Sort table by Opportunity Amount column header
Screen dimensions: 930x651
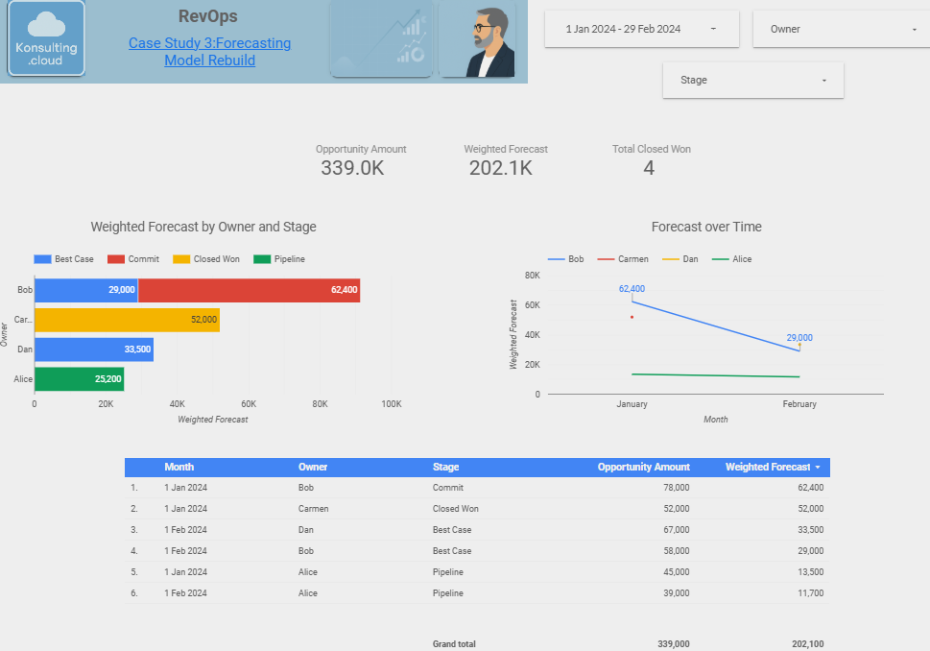click(x=643, y=468)
